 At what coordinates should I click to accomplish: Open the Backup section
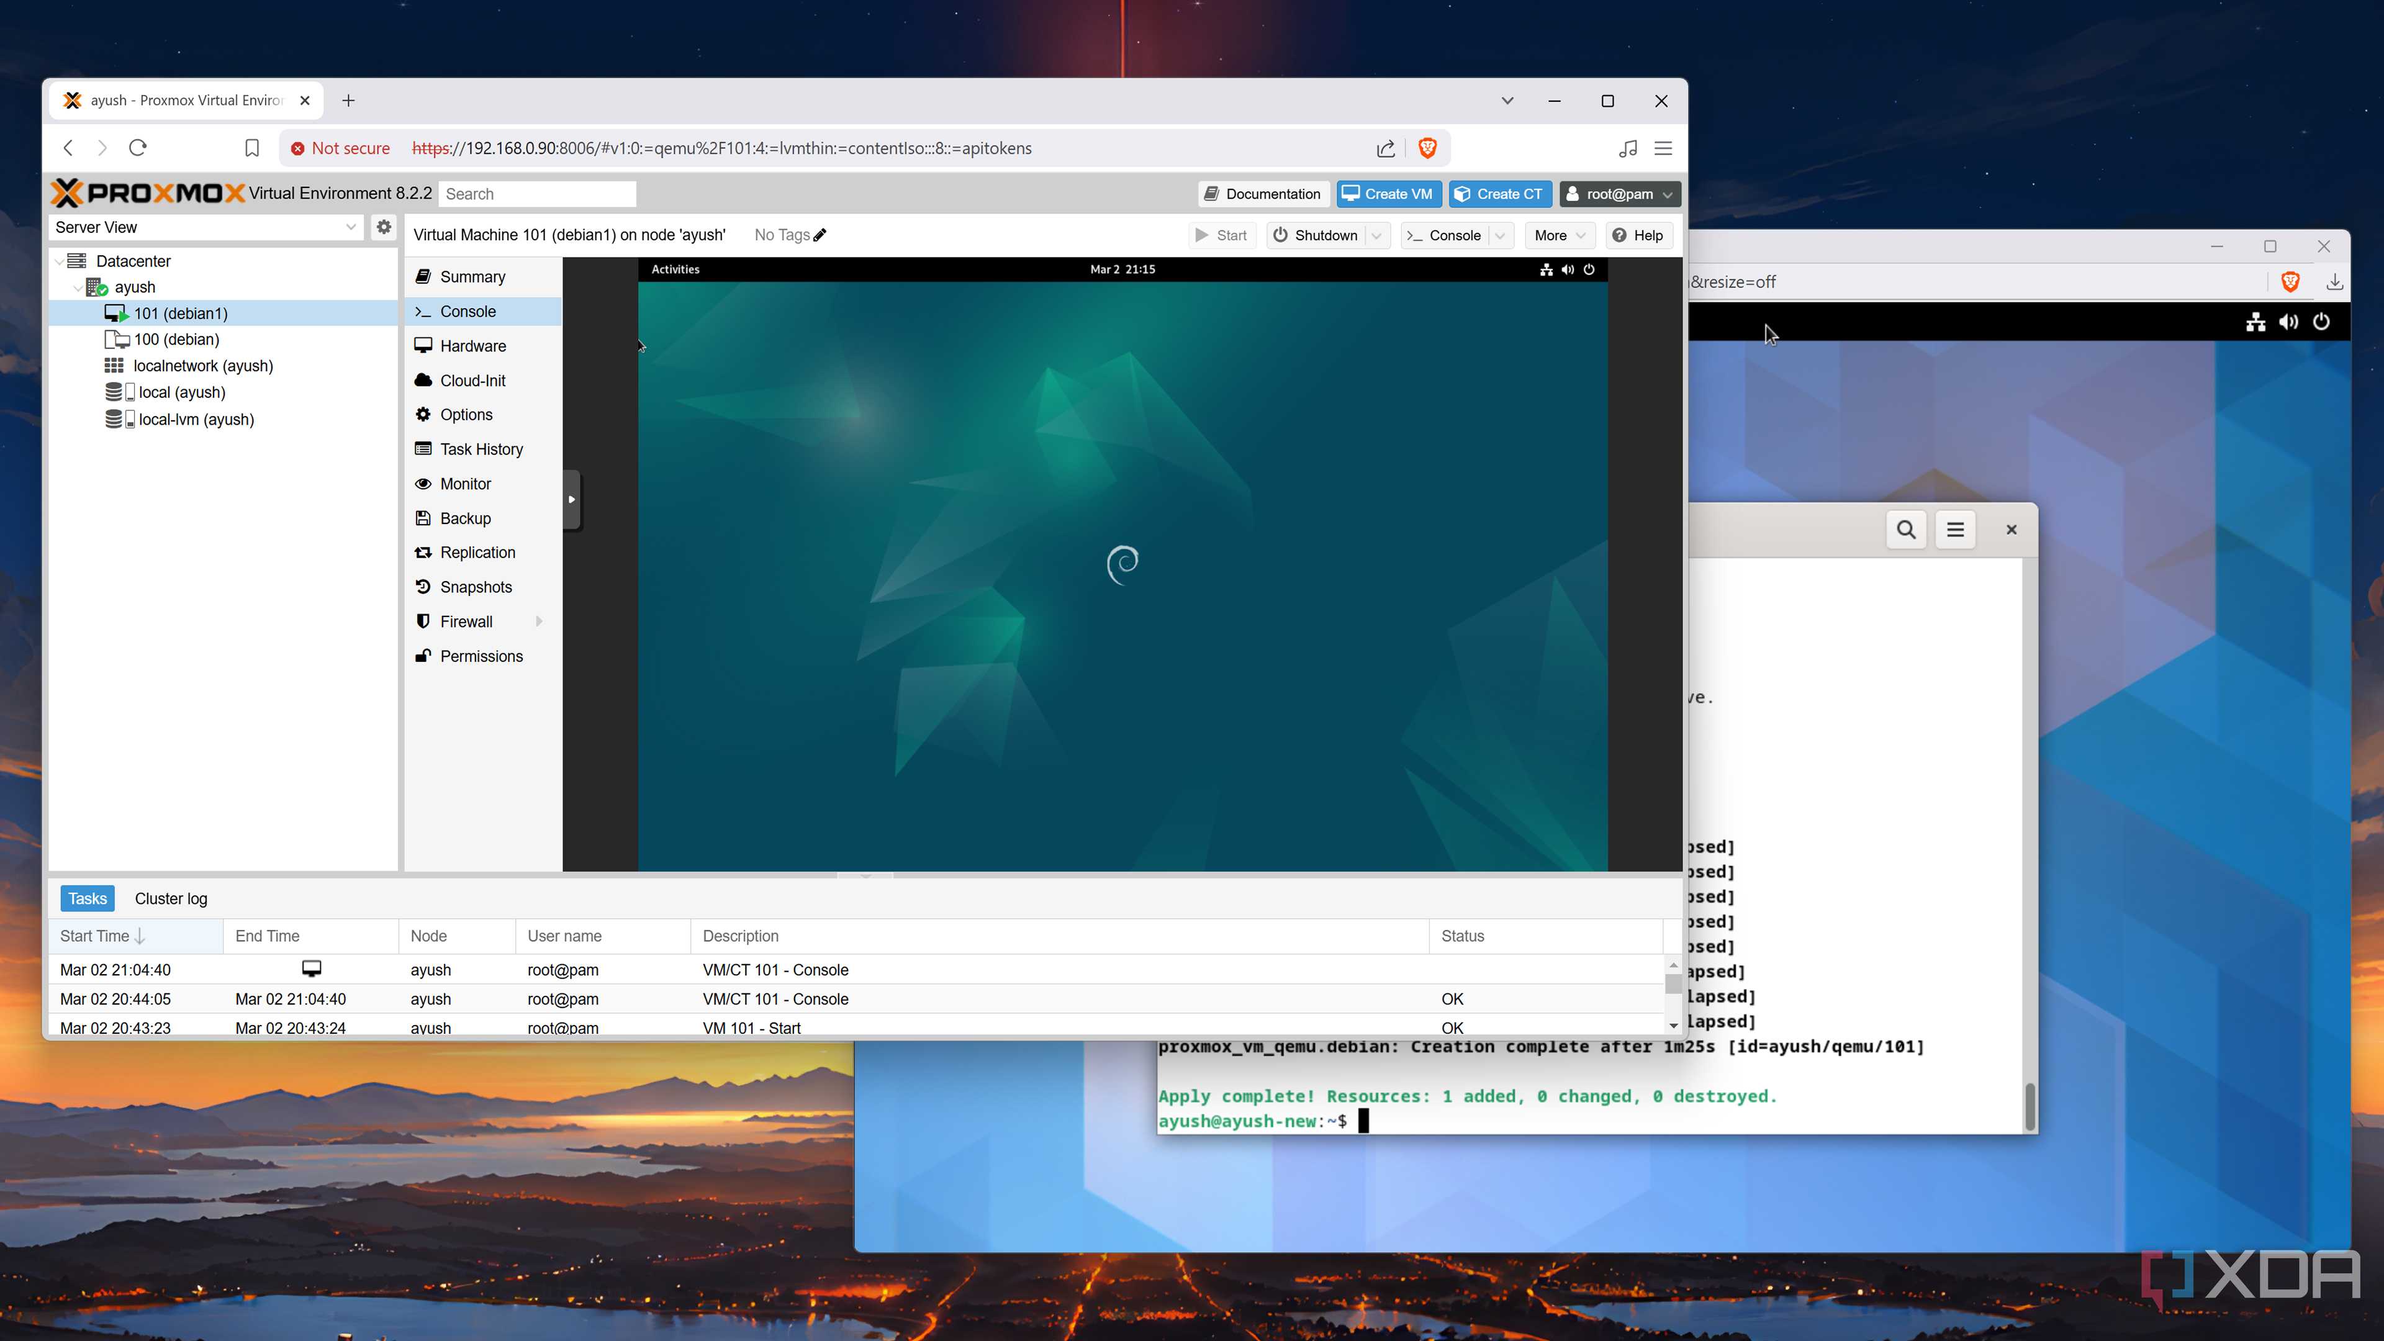[464, 518]
